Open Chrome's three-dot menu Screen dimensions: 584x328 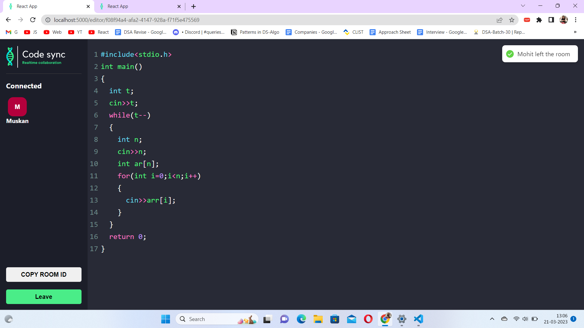tap(575, 20)
